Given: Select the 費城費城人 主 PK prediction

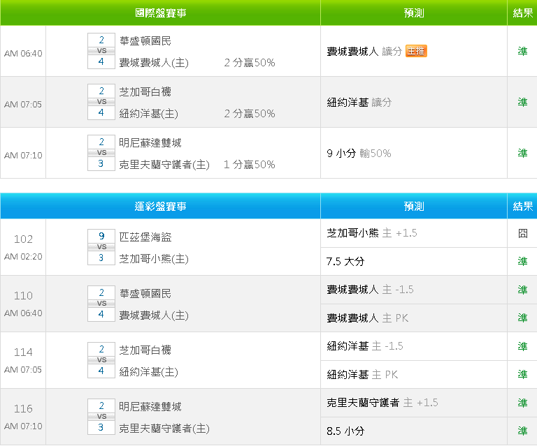Looking at the screenshot, I should point(367,318).
